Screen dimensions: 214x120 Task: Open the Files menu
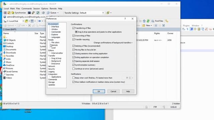18,9
